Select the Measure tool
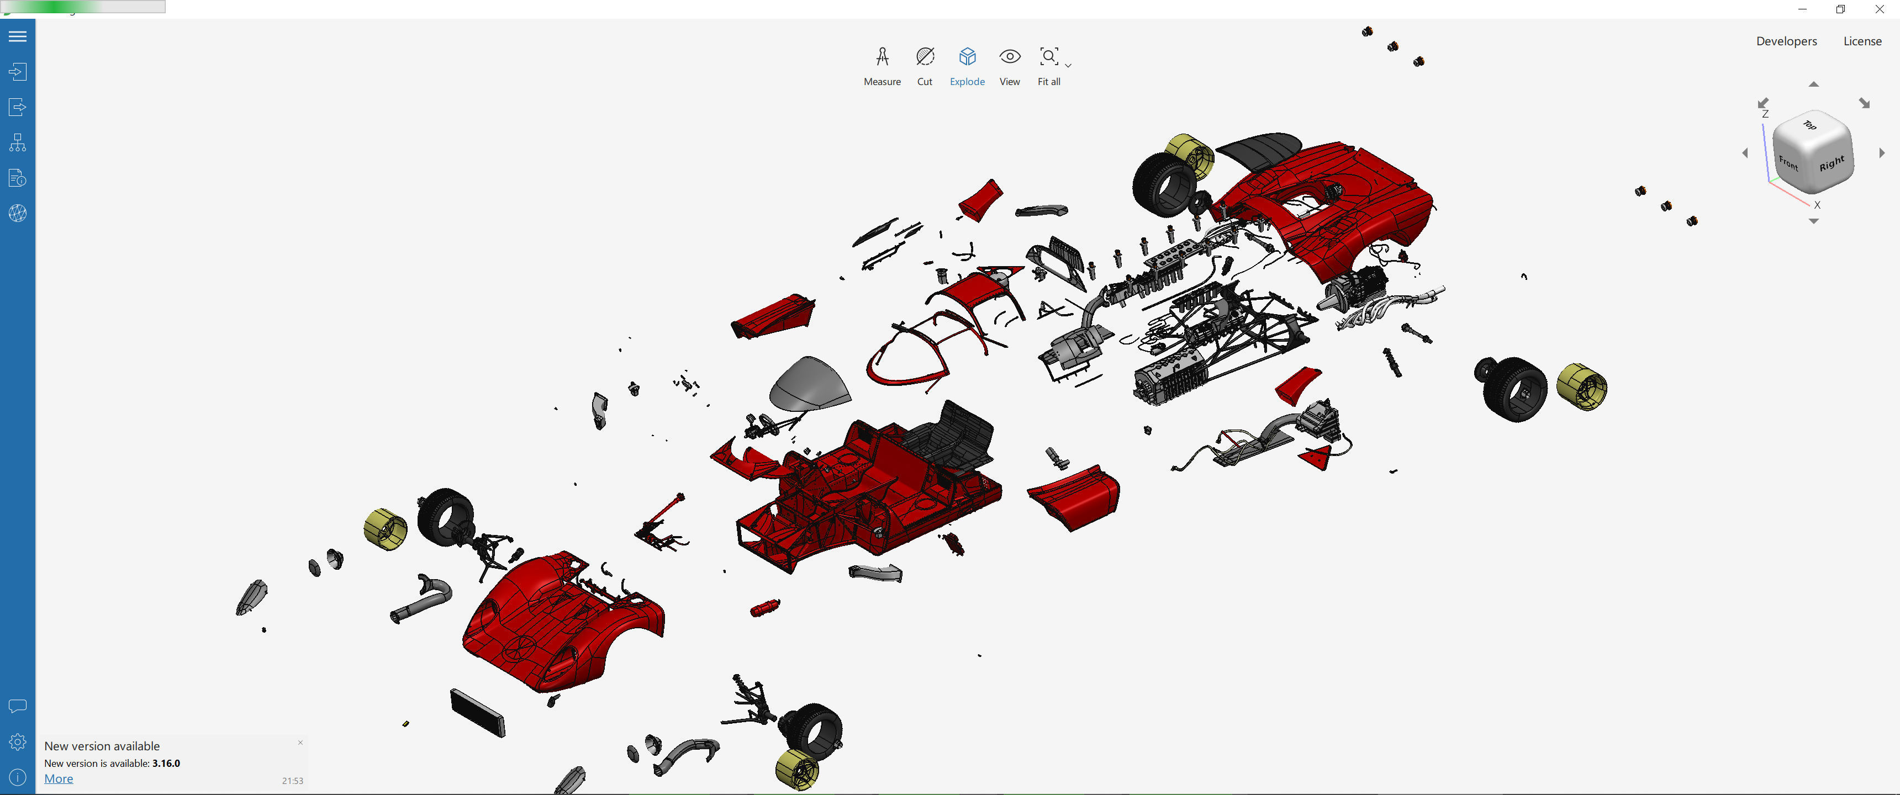Screen dimensions: 1900x795 click(x=882, y=66)
